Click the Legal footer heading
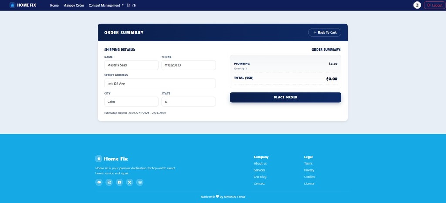This screenshot has width=446, height=203. coord(308,157)
